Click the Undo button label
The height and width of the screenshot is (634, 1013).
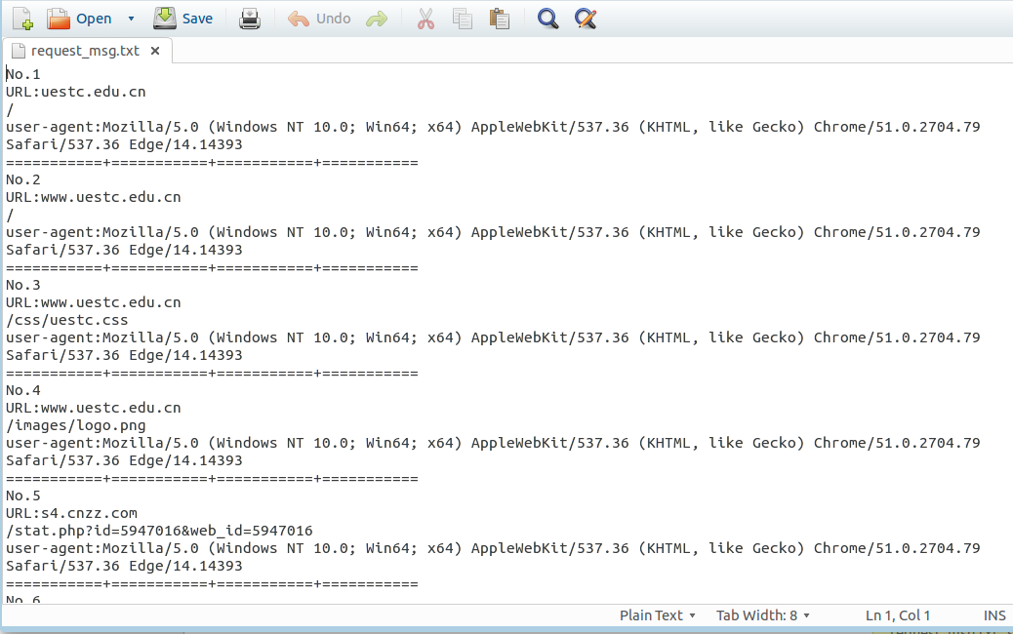[x=334, y=19]
